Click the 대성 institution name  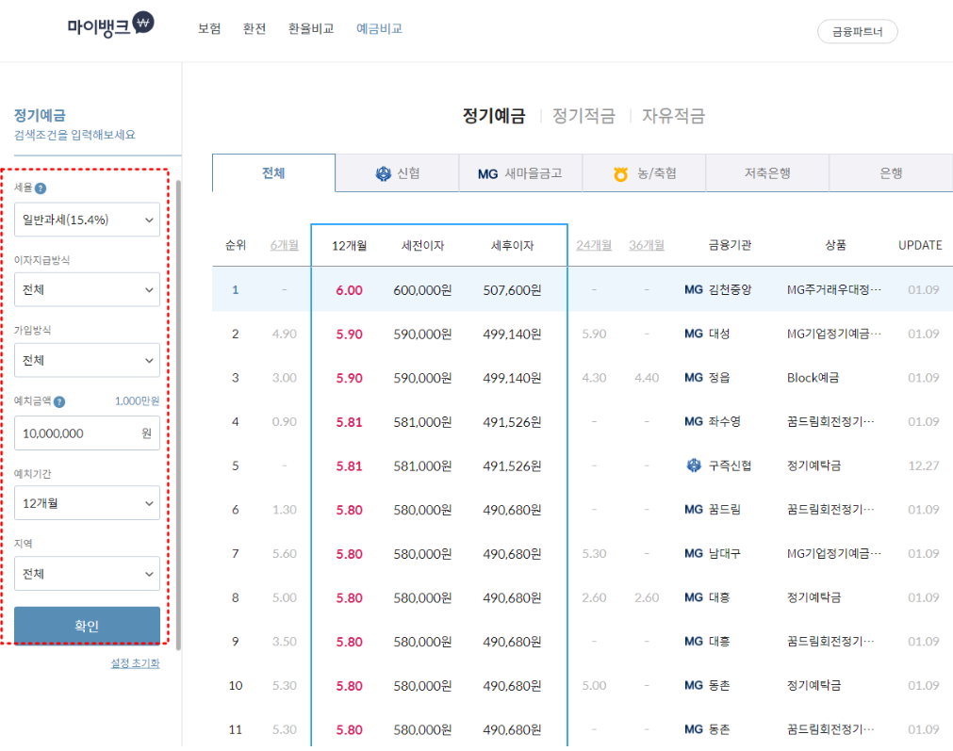tap(719, 334)
